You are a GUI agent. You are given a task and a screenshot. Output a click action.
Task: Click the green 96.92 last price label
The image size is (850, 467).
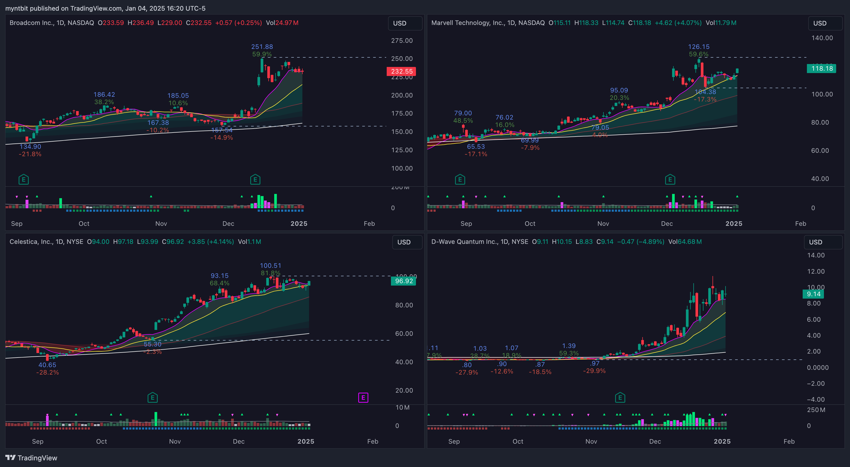(403, 281)
